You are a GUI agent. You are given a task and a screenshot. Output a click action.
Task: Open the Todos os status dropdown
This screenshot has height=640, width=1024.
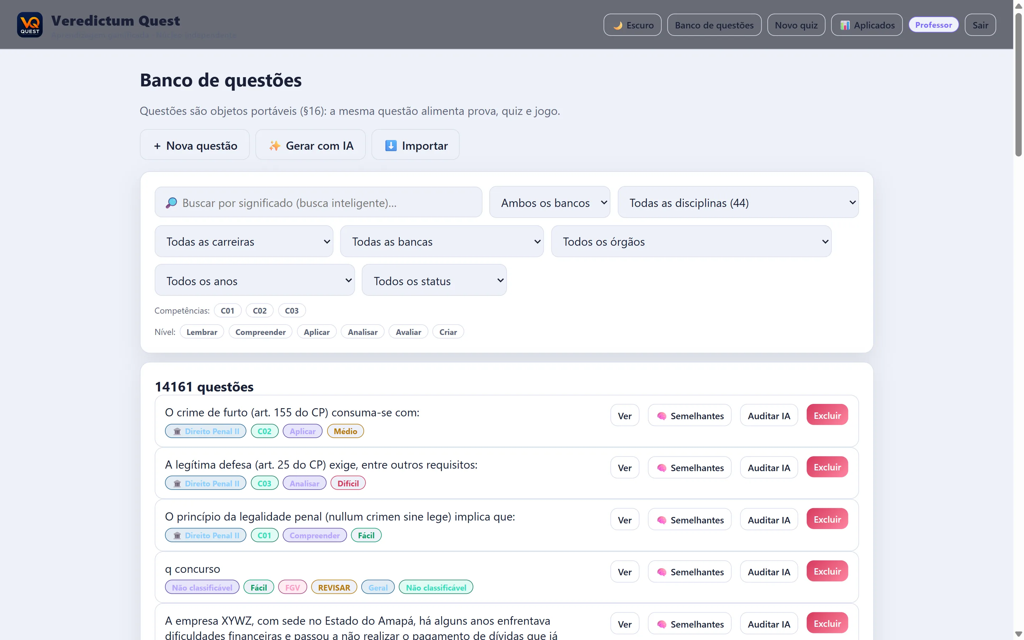click(x=434, y=280)
